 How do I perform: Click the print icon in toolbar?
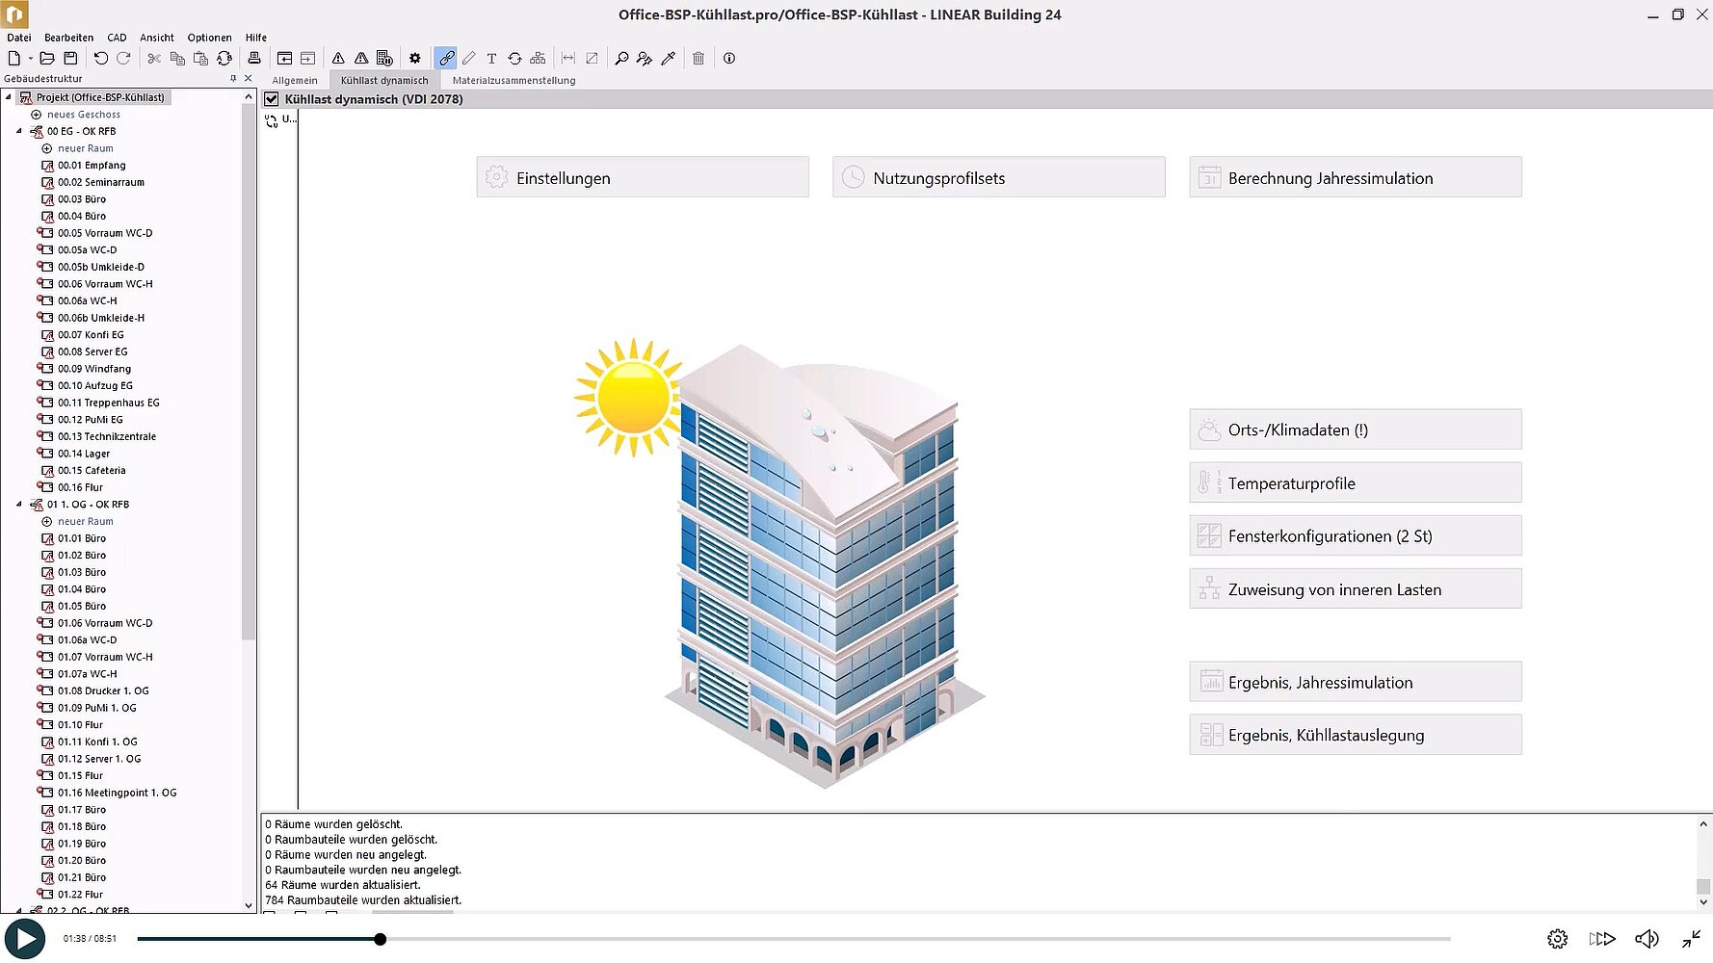pyautogui.click(x=254, y=59)
